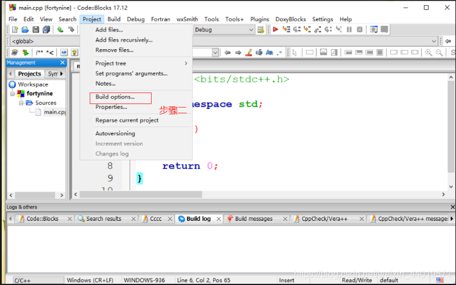Click the Stop debugger icon

click(x=360, y=29)
